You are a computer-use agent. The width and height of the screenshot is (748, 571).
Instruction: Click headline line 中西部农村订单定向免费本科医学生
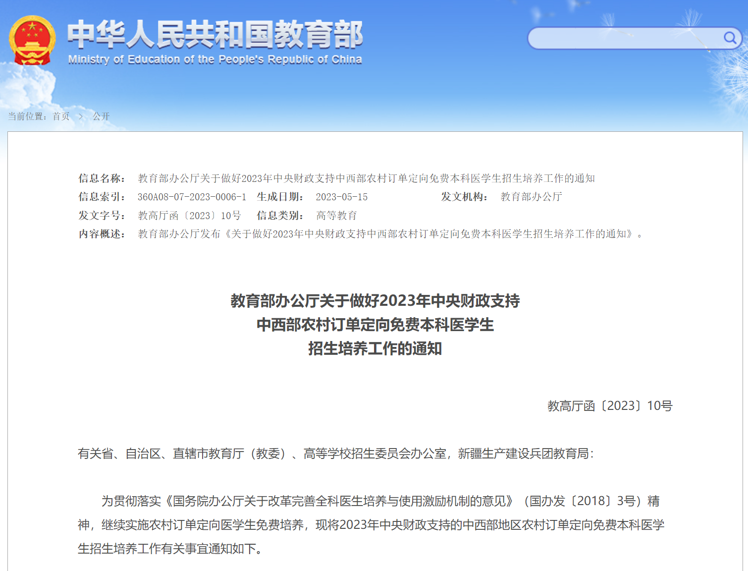coord(375,325)
